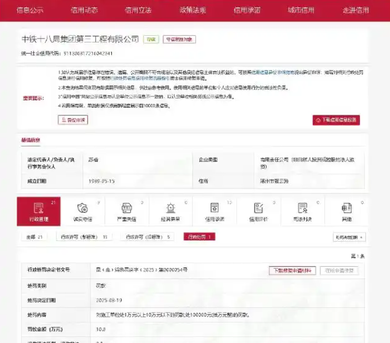
Task: Click the green 存续 status tag
Action: tap(151, 39)
